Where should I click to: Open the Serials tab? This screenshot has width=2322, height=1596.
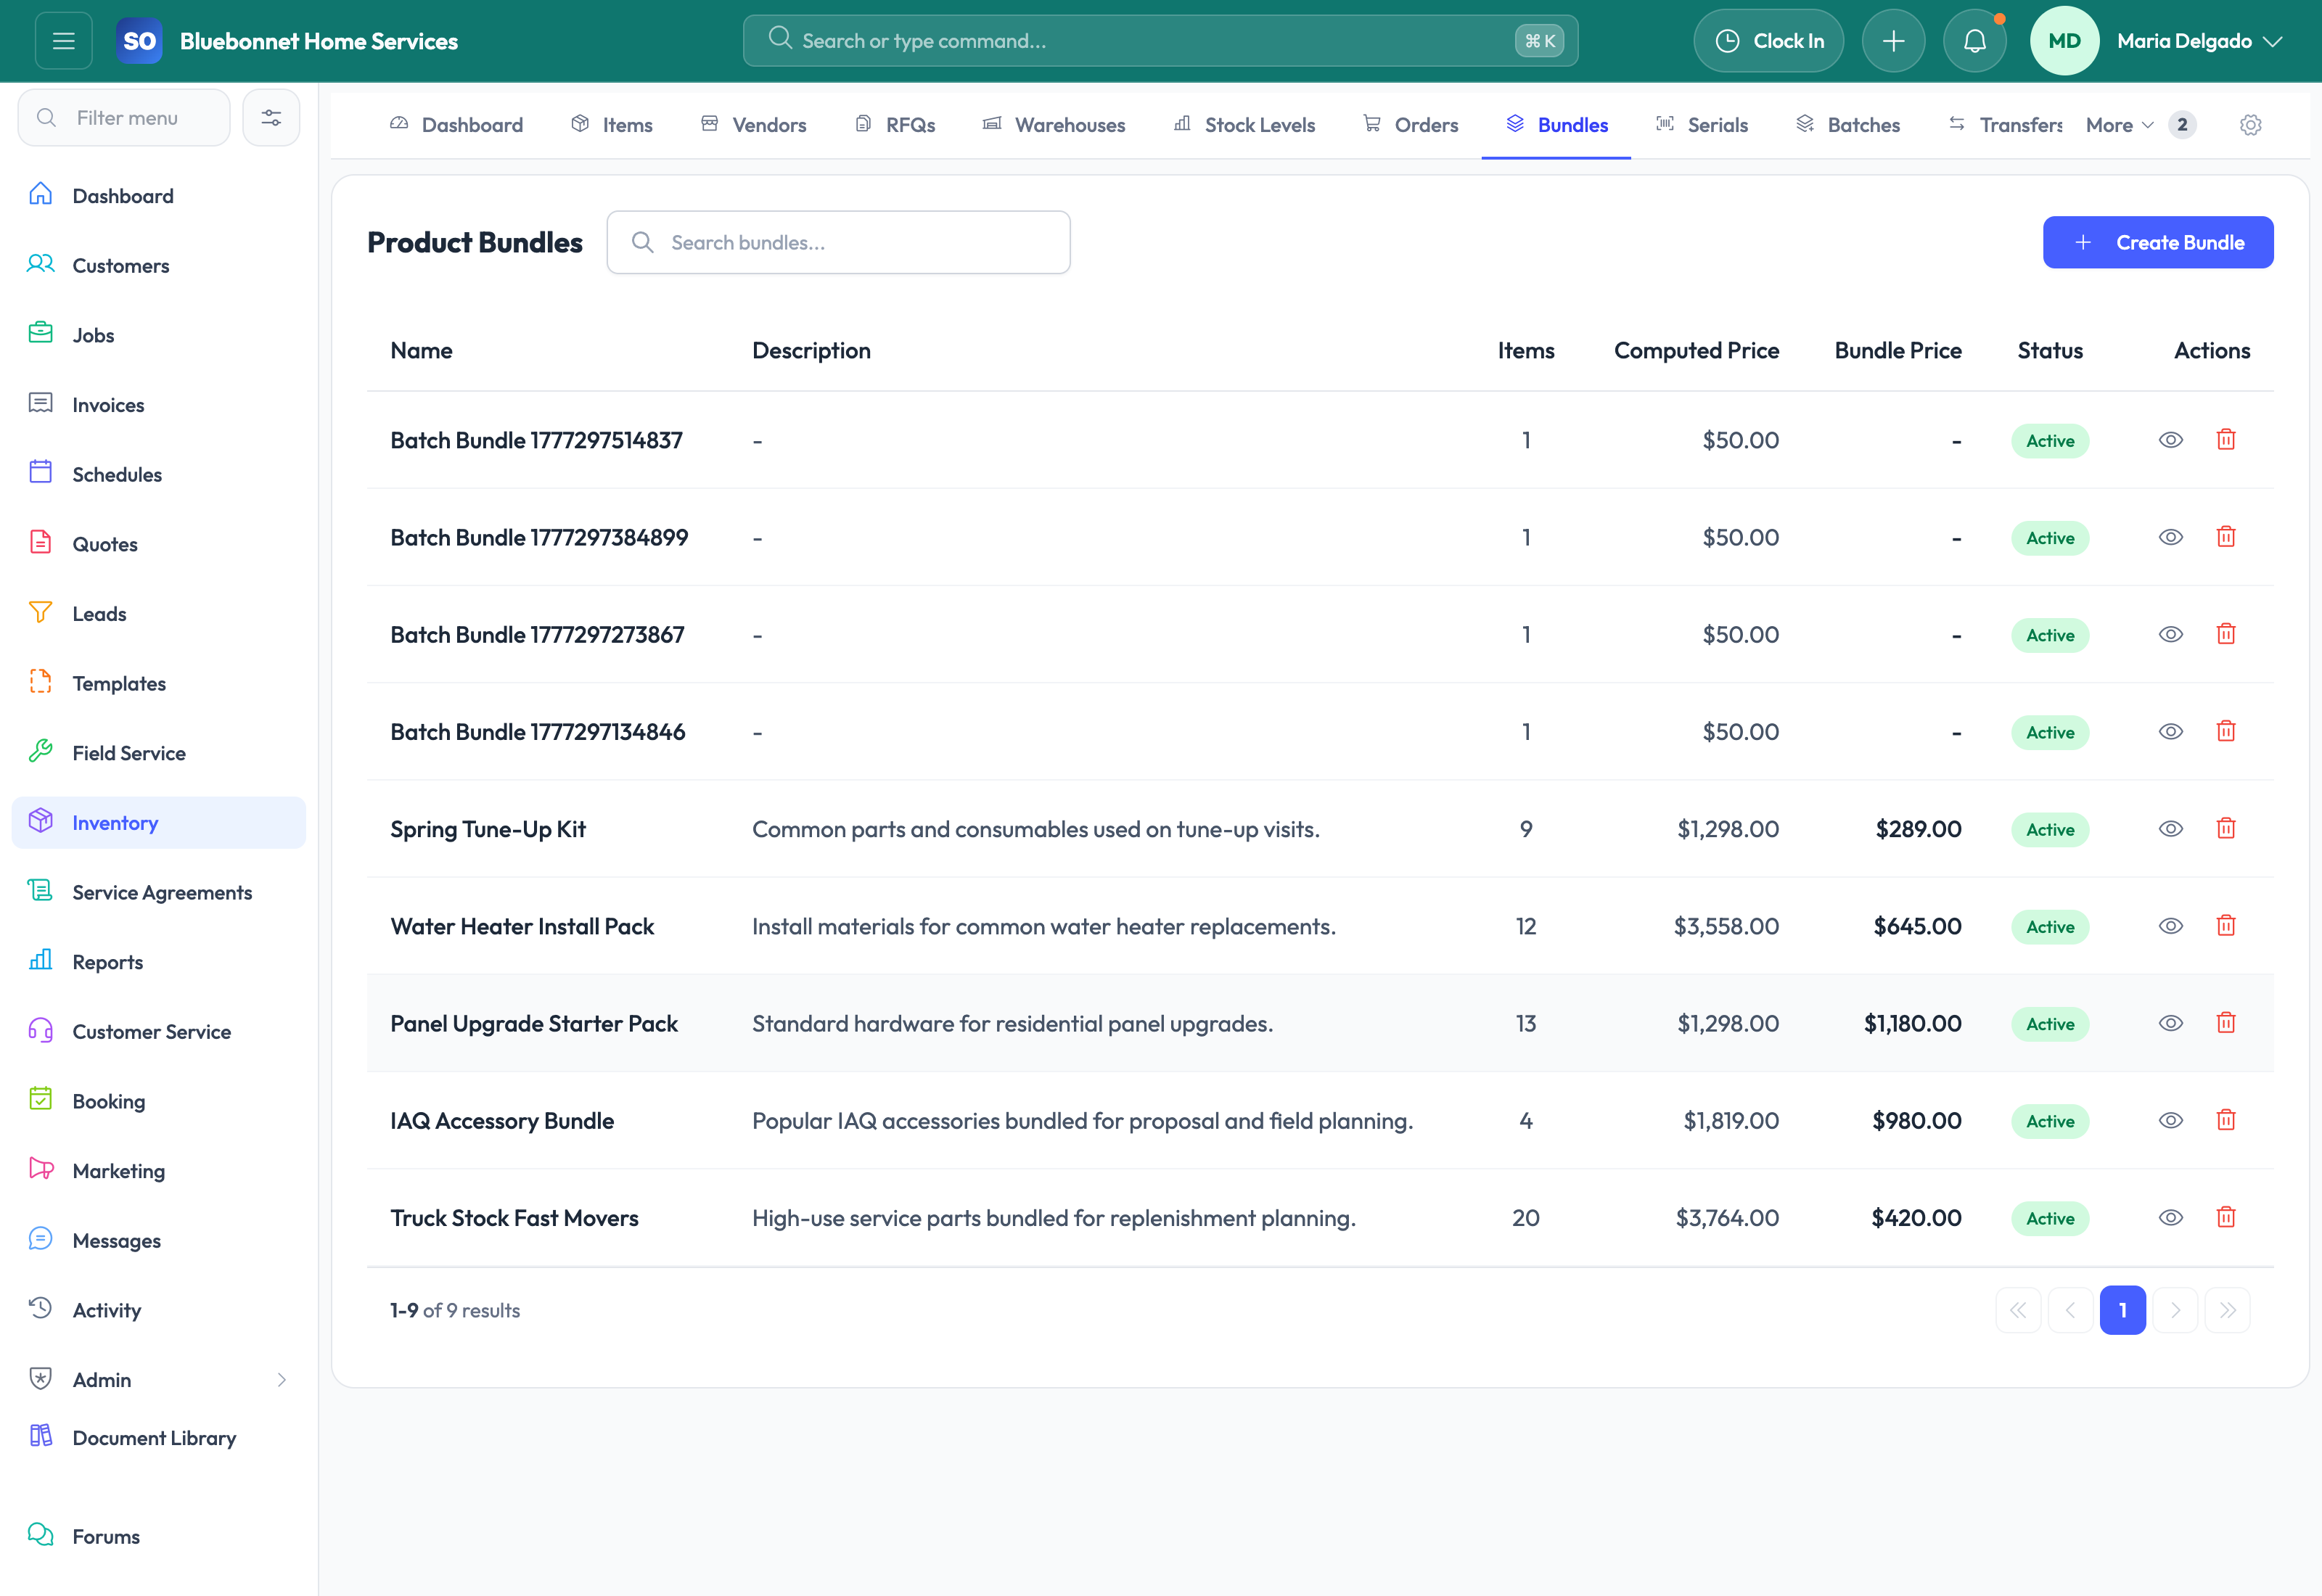point(1702,125)
